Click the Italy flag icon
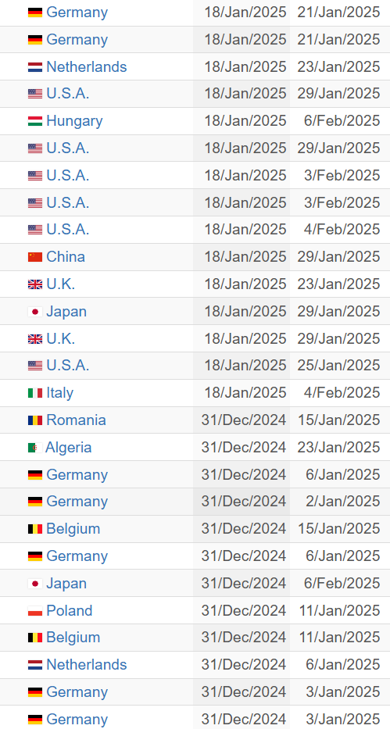Viewport: 390px width, 729px height. coord(35,393)
